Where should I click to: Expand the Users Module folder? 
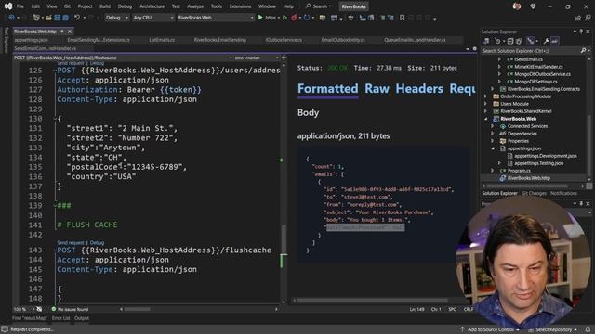tap(485, 104)
